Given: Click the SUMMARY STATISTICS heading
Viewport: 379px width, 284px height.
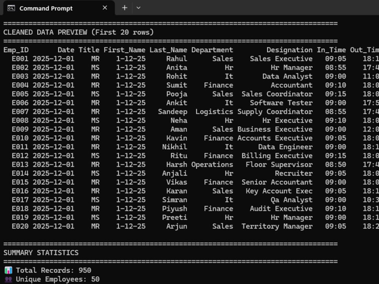Looking at the screenshot, I should point(41,253).
